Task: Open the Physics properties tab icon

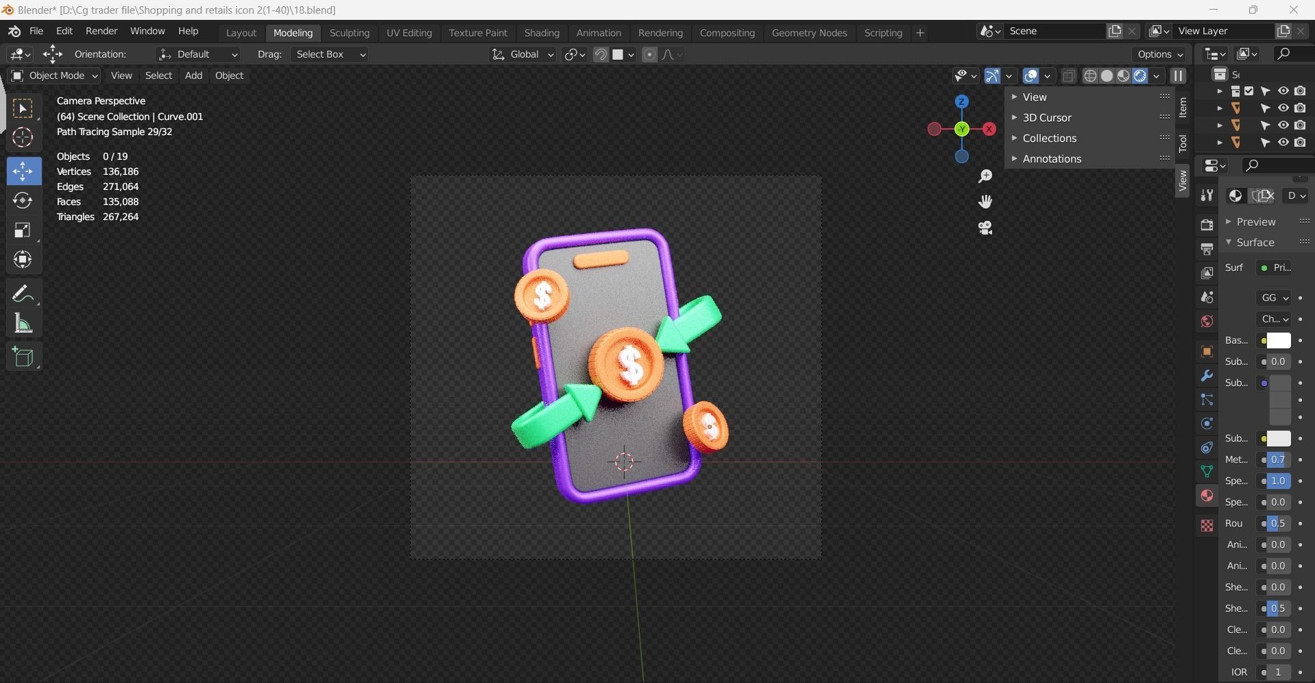Action: (1207, 424)
